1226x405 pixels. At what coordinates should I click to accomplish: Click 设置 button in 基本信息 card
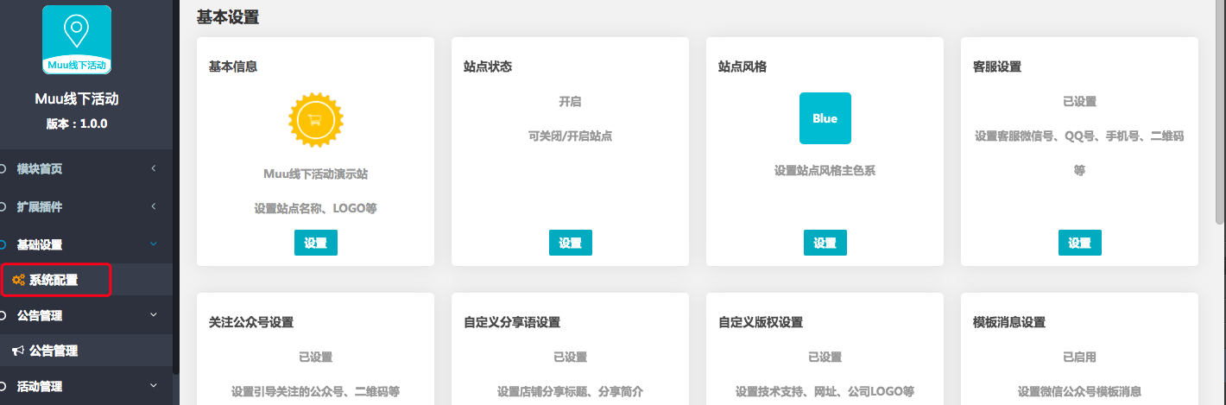(316, 243)
